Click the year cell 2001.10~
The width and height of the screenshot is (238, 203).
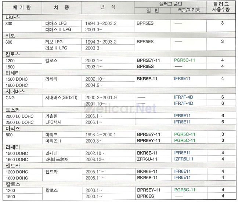95,104
